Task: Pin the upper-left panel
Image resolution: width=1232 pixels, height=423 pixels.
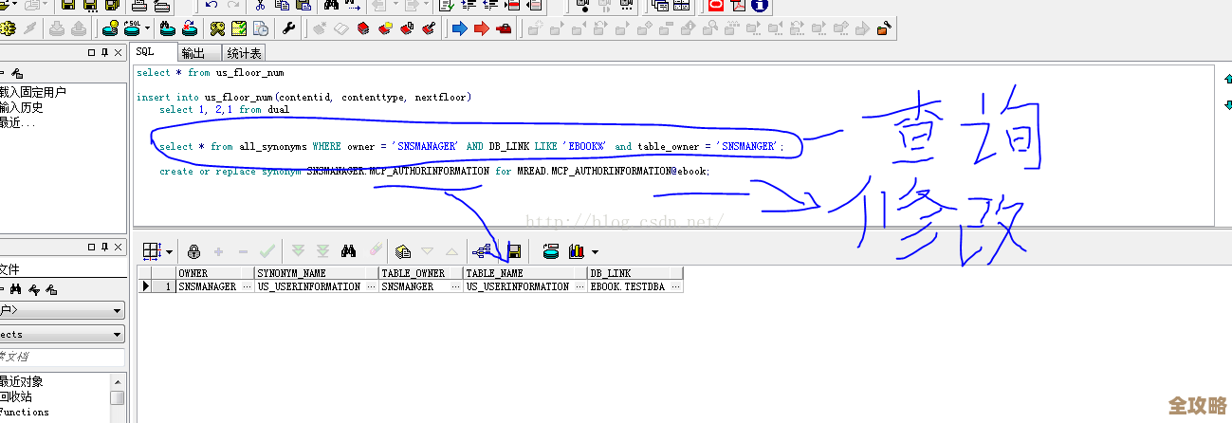Action: (104, 52)
